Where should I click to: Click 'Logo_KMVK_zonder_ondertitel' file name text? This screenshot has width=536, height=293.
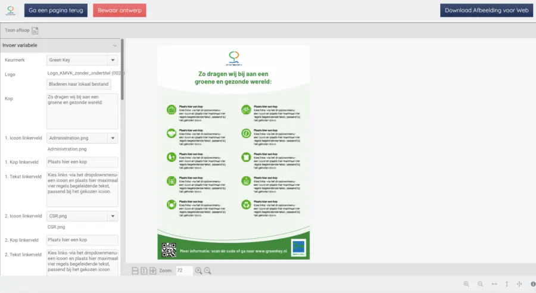coord(85,73)
